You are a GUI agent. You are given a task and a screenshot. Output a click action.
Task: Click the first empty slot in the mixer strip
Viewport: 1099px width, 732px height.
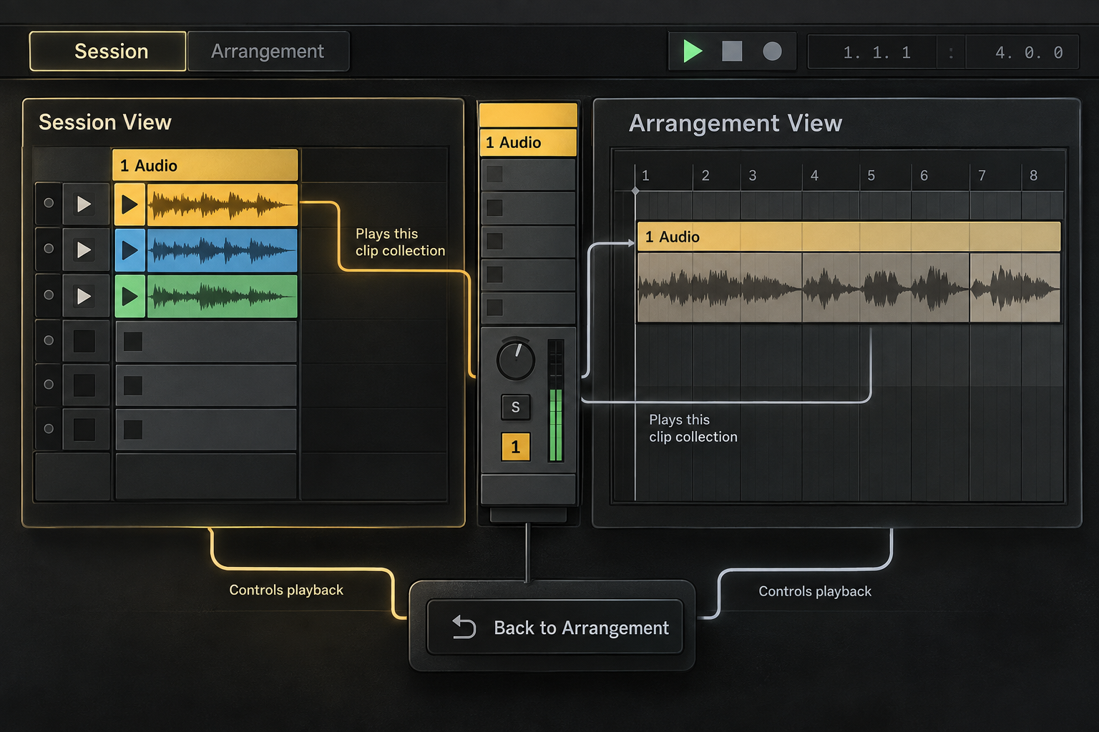pos(528,174)
